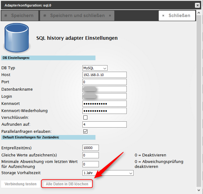Click the Entprellzeit(ms) input field
The image size is (203, 194).
tap(90, 148)
